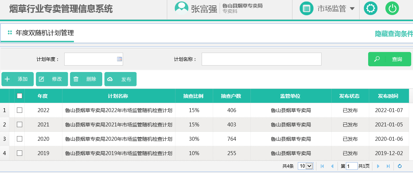Select 鲁山县烟草专卖局2021年市场监管随机检查计划 cell
Viewport: 413px width, 173px height.
coord(119,124)
